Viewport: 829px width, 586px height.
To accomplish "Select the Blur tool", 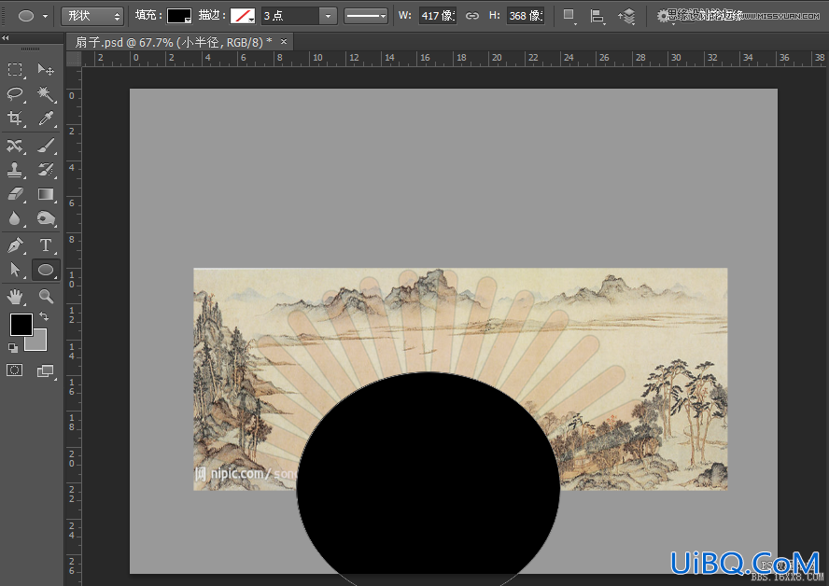I will click(x=15, y=218).
